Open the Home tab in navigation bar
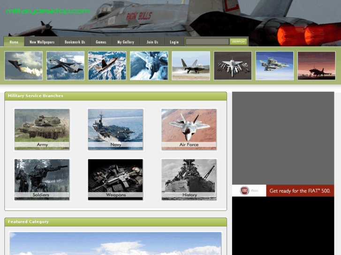This screenshot has height=255, width=341. [x=14, y=42]
